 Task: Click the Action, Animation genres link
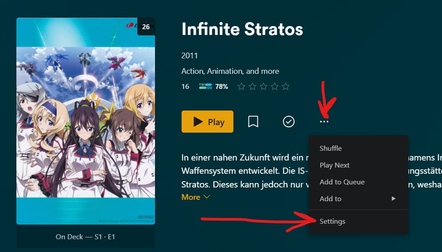point(230,71)
